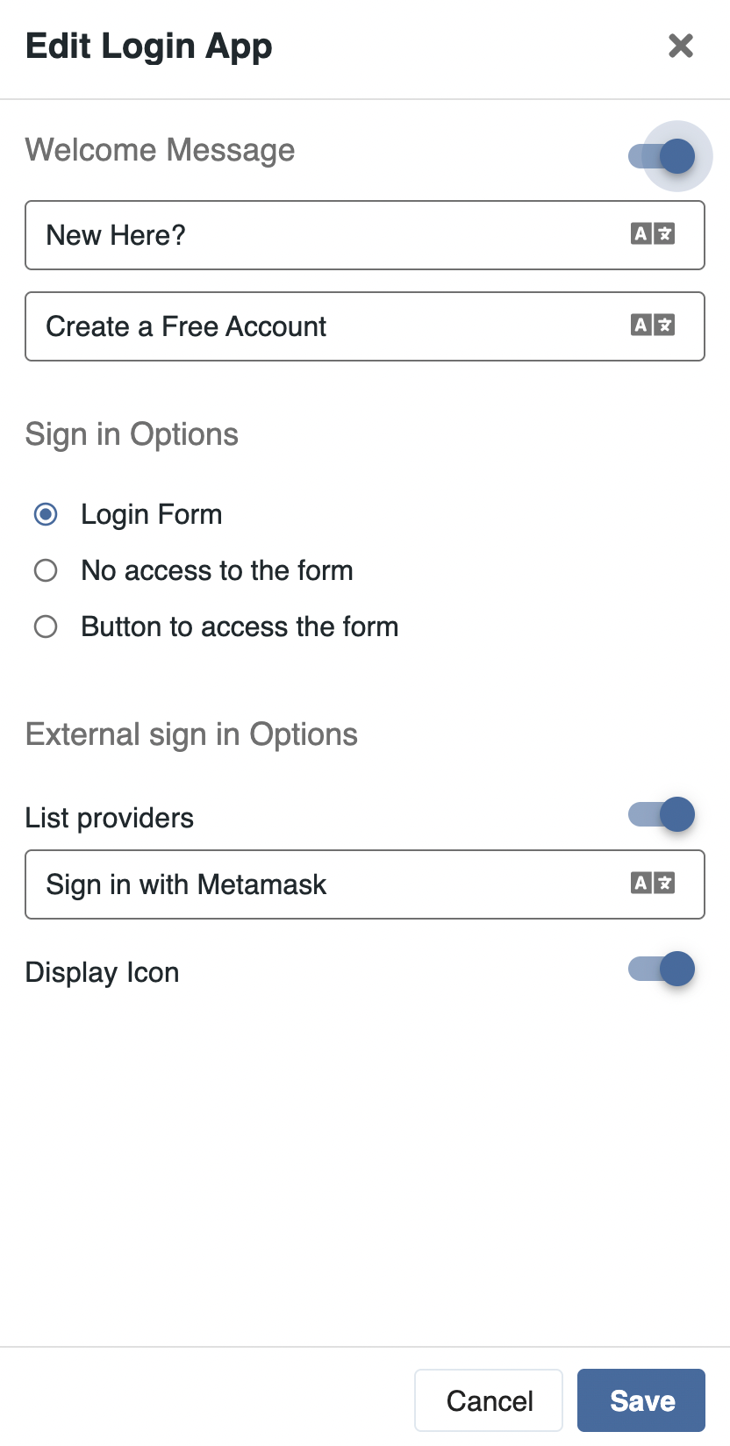Image resolution: width=730 pixels, height=1446 pixels.
Task: Select the Login Form radio option
Action: point(46,514)
